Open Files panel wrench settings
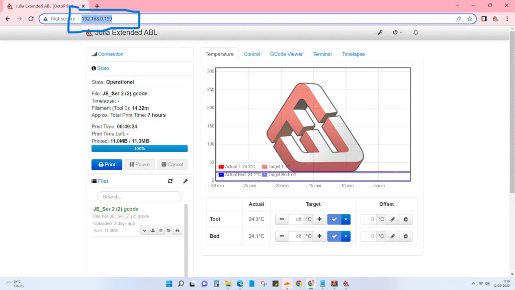Image resolution: width=515 pixels, height=290 pixels. click(x=185, y=181)
